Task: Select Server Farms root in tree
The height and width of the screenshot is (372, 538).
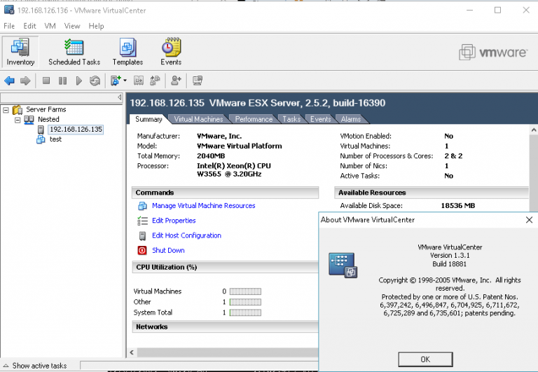Action: [46, 109]
